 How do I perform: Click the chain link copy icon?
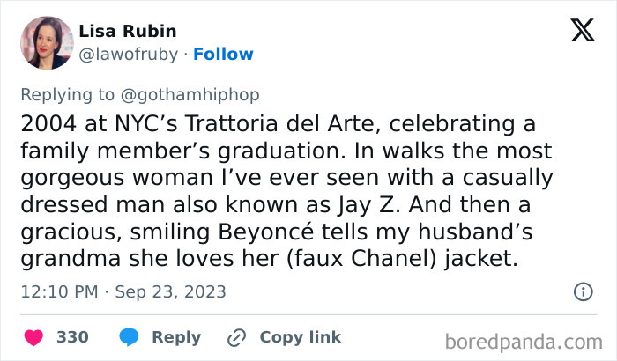pos(236,337)
